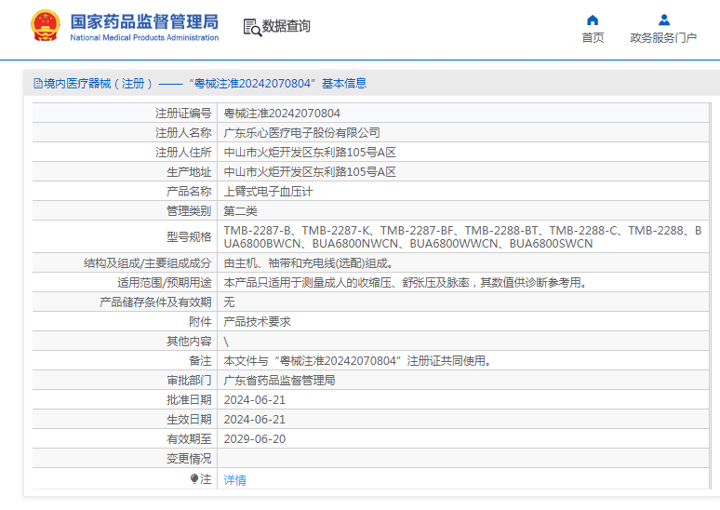This screenshot has width=720, height=510.
Task: Click the 注册人名称 row label
Action: pos(183,133)
